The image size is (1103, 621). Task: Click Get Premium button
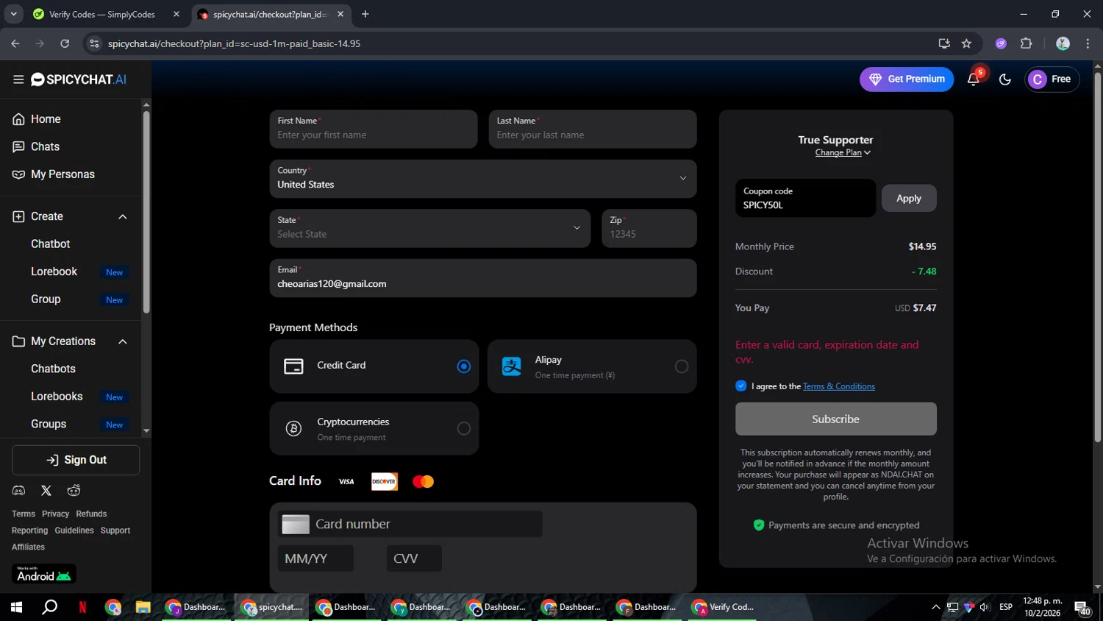[907, 79]
